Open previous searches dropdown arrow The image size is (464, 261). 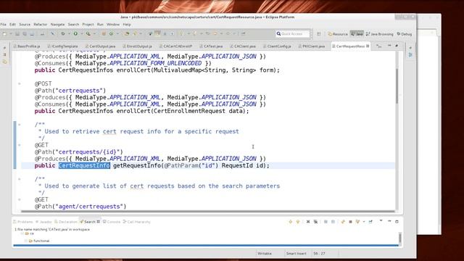tap(364, 222)
